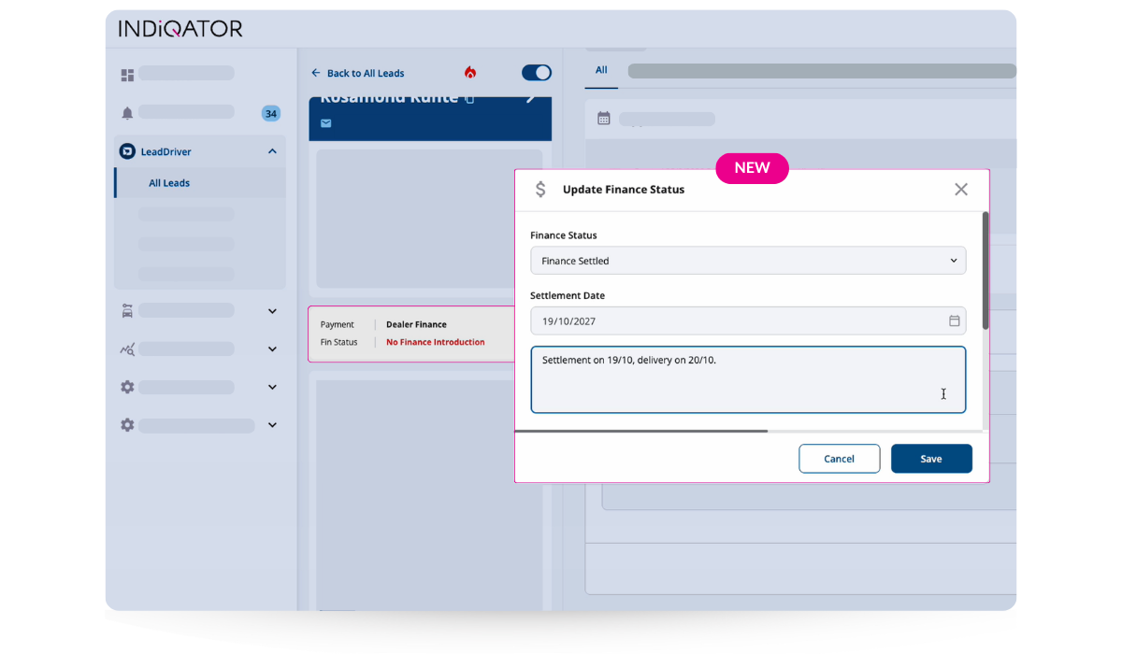Click the No Finance Introduction status
The width and height of the screenshot is (1122, 654).
point(436,342)
